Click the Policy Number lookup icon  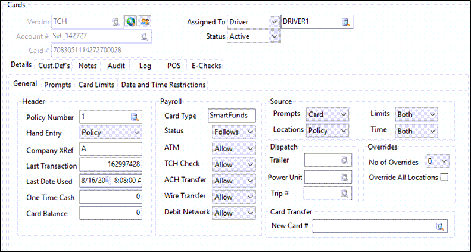click(x=135, y=117)
